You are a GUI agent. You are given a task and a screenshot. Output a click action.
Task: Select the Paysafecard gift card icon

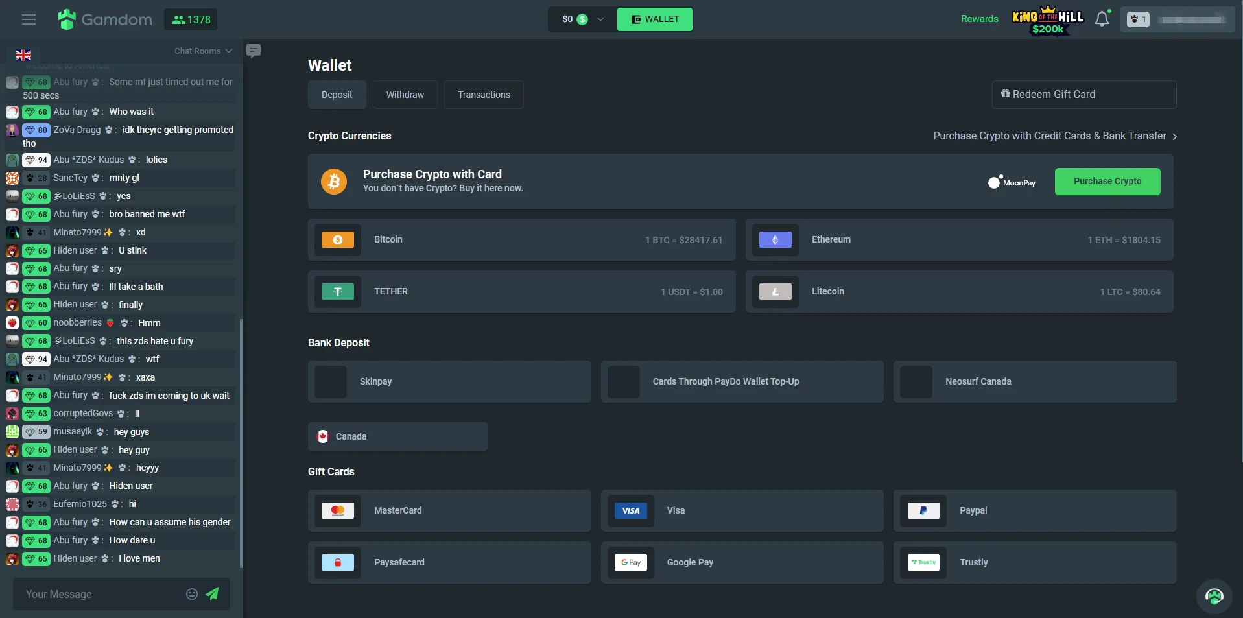[x=338, y=563]
